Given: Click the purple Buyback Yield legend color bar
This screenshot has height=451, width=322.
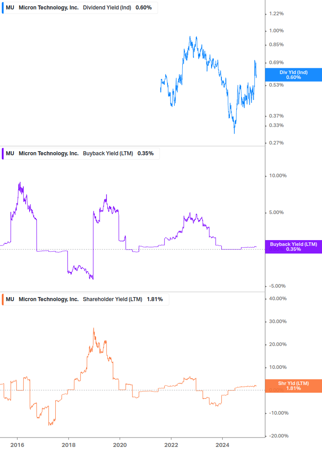Looking at the screenshot, I should click(3, 153).
